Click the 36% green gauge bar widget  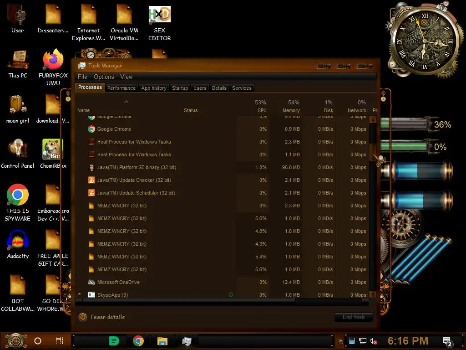(x=405, y=124)
